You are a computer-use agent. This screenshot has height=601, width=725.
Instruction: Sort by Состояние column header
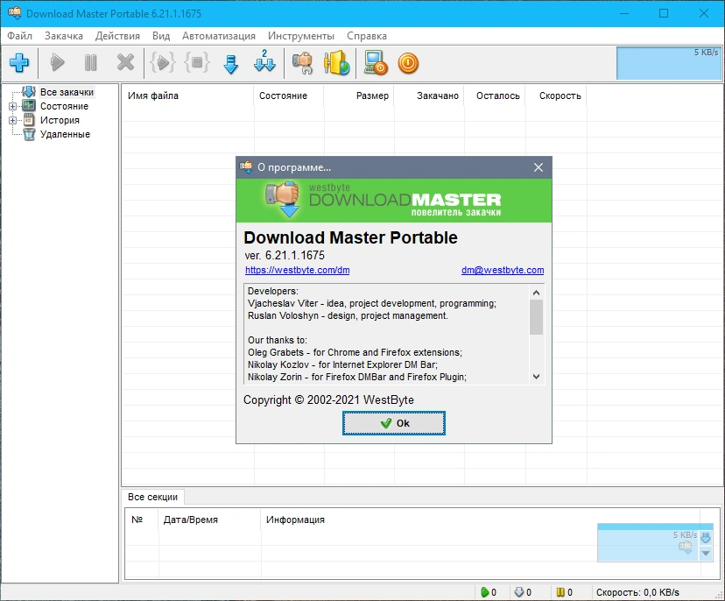[289, 95]
